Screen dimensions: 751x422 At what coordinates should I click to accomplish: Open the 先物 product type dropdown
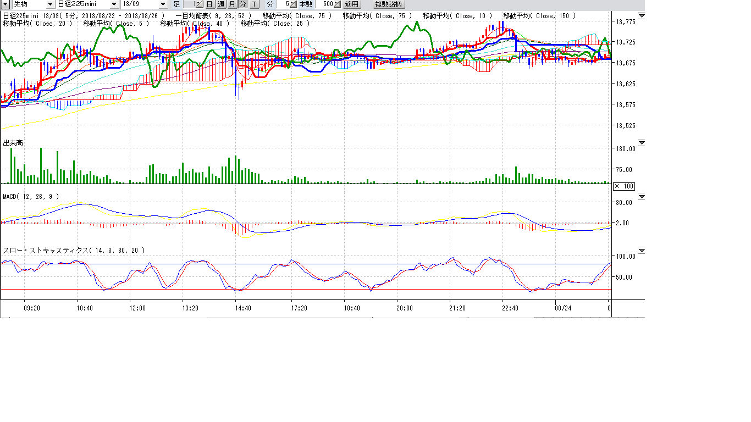(x=50, y=4)
